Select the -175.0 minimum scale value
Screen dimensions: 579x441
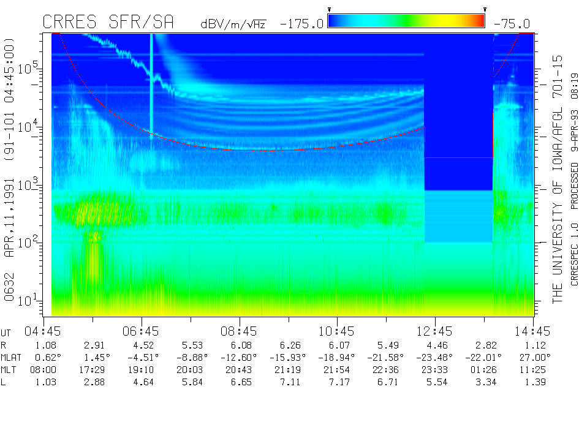click(301, 24)
